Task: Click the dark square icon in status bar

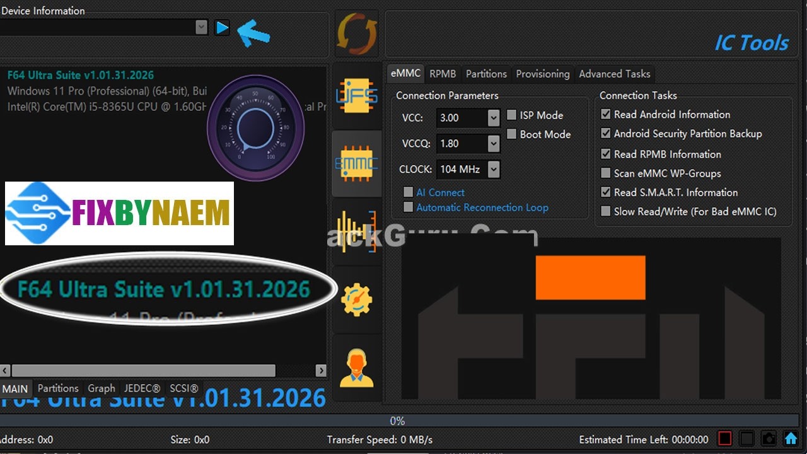Action: (x=747, y=438)
